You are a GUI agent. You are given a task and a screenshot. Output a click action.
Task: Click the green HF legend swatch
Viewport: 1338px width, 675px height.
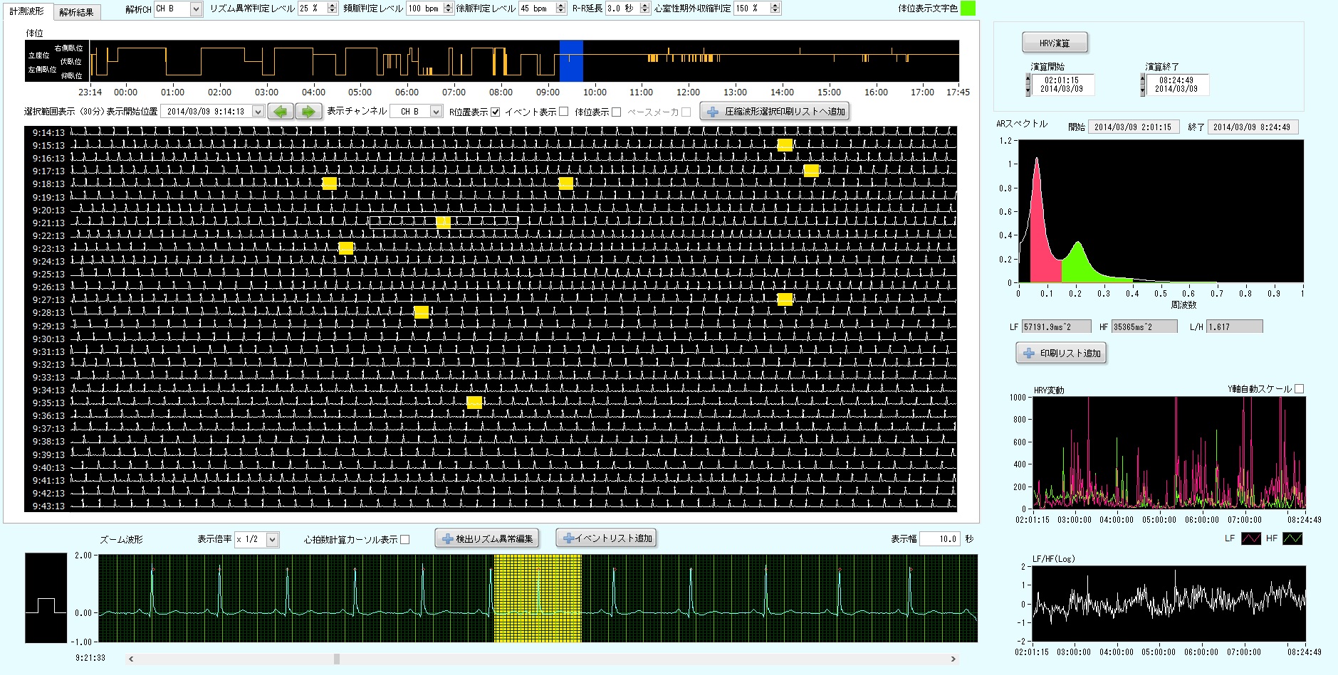(x=1292, y=538)
